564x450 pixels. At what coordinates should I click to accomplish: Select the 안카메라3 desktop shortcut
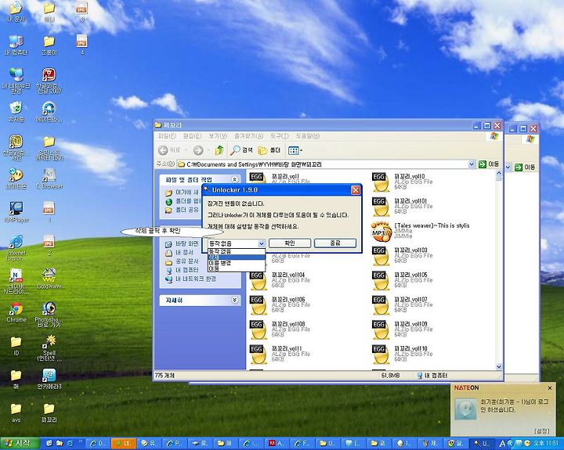[x=49, y=379]
